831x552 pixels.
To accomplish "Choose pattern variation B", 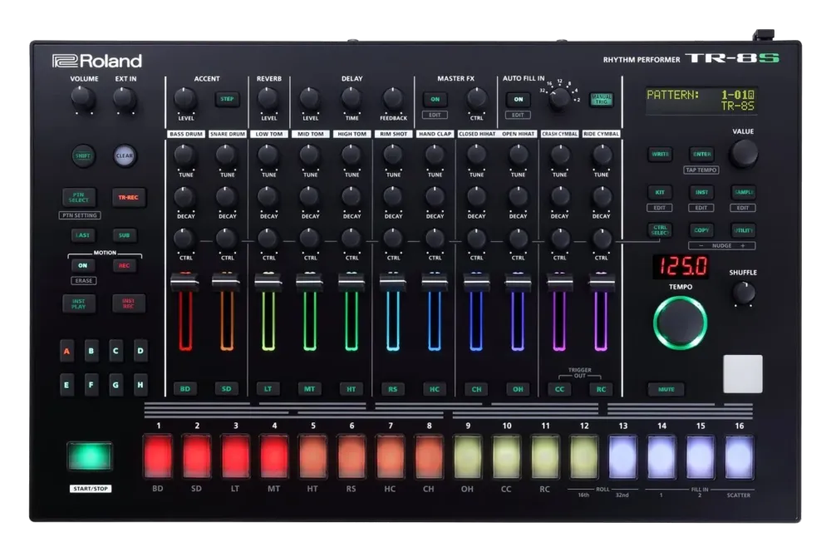I will [x=91, y=351].
